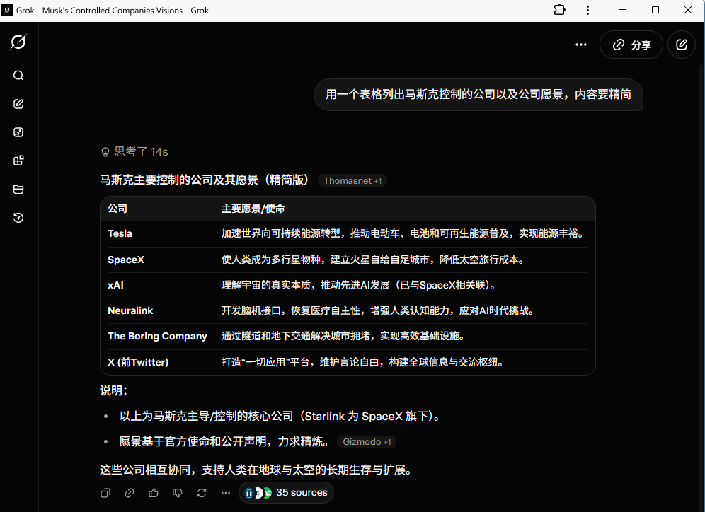Maximize the Grok window

pyautogui.click(x=655, y=10)
